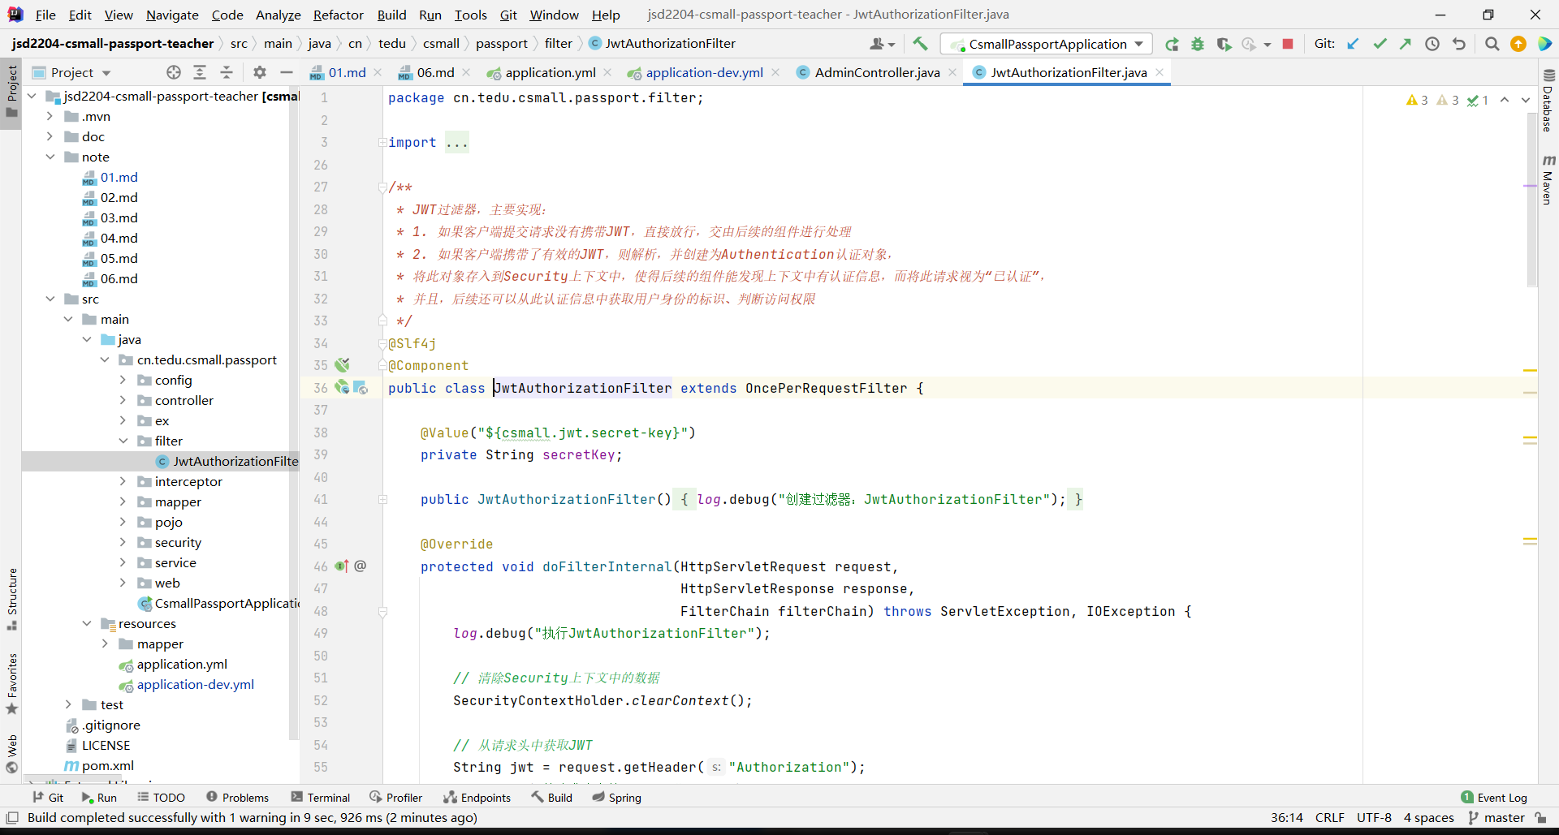Expand the doc folder
The width and height of the screenshot is (1559, 835).
[50, 136]
